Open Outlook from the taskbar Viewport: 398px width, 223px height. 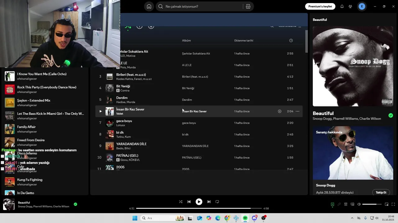[199, 218]
